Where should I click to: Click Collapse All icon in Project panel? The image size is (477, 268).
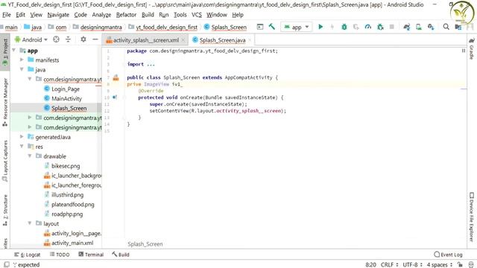[68, 39]
